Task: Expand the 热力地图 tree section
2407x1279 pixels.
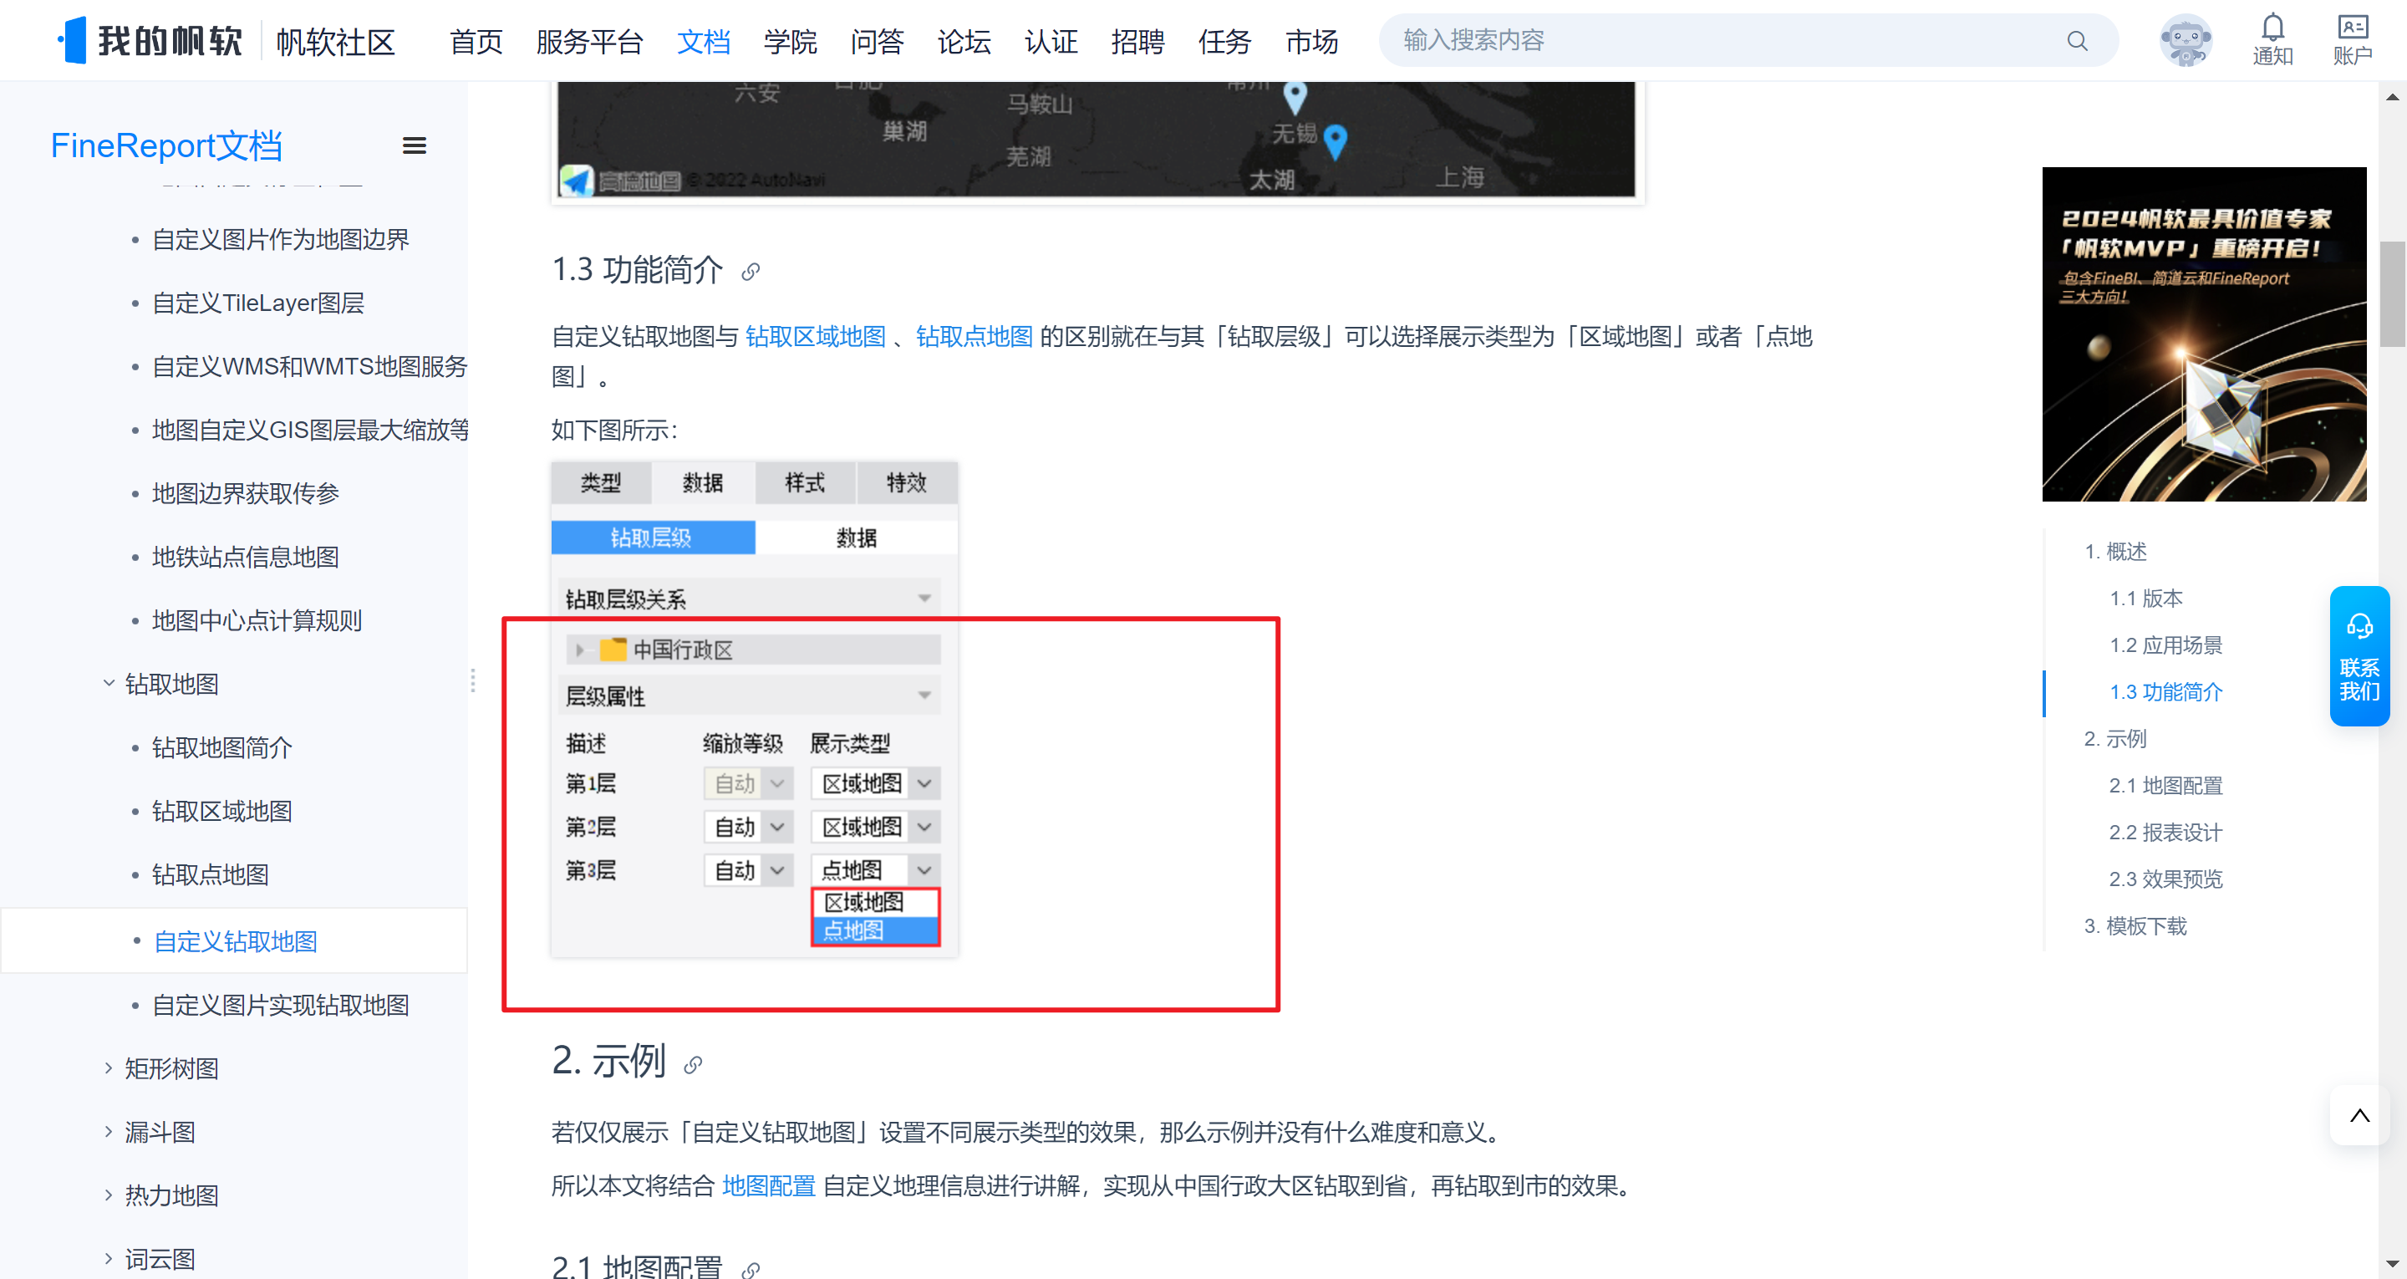Action: [x=109, y=1195]
